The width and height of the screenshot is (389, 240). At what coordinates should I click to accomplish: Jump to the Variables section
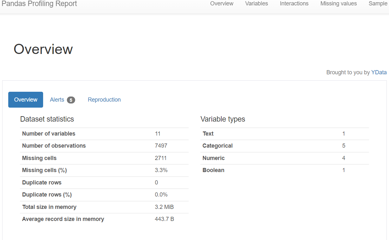(x=256, y=3)
